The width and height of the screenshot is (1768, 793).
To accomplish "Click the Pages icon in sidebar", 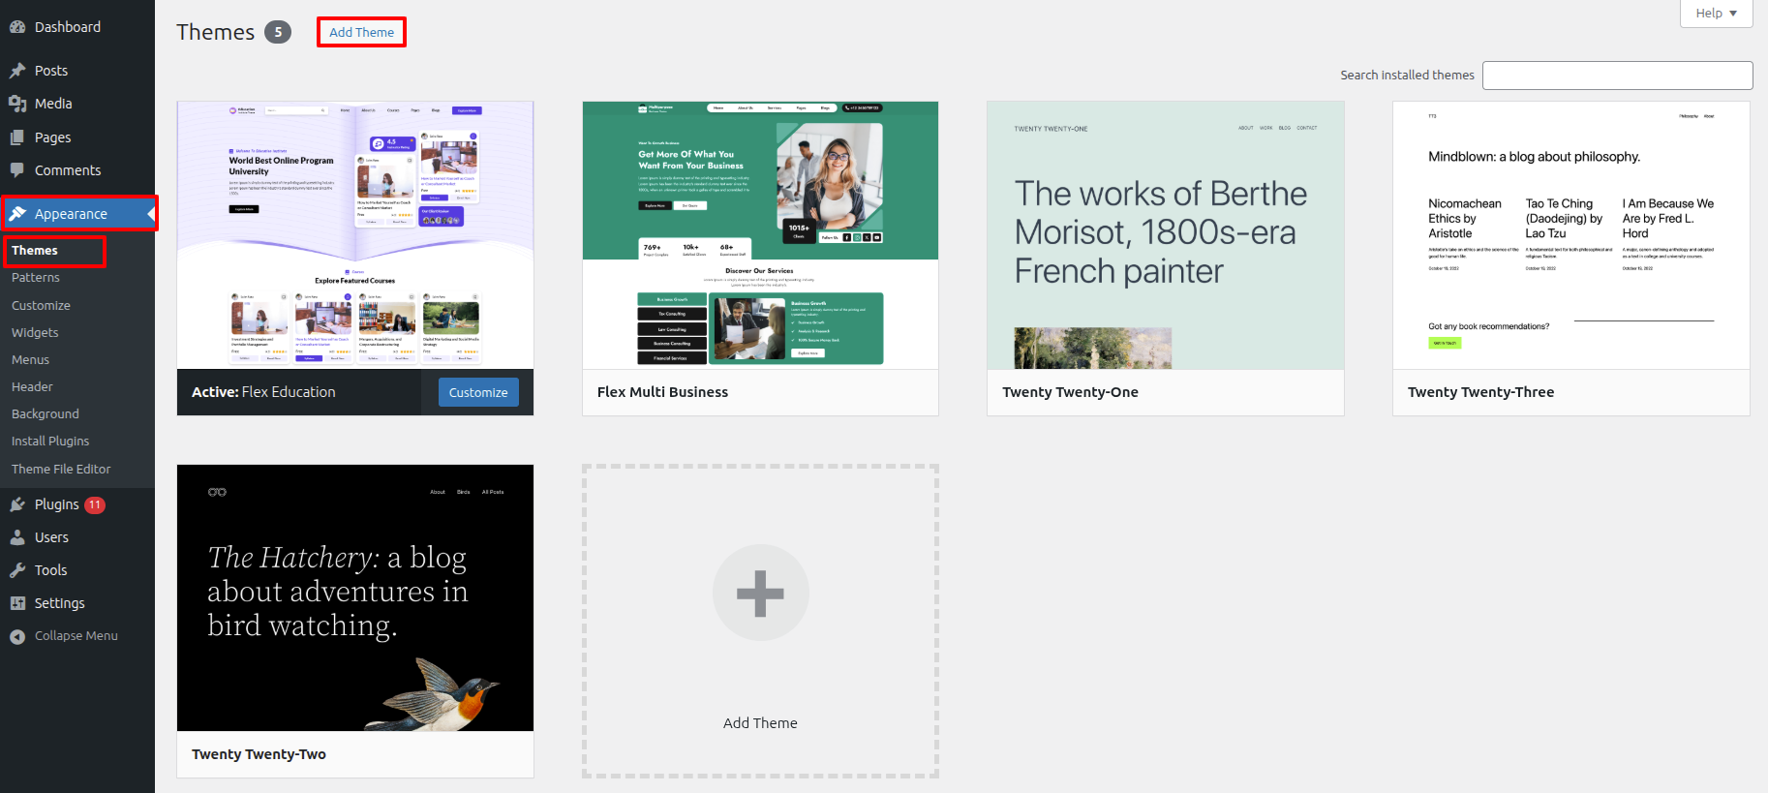I will [x=17, y=137].
